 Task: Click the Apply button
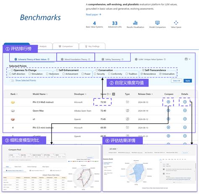[x=188, y=81]
